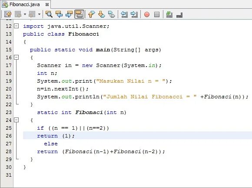Click line number 31 in gutter
Viewport: 252px width, 188px height.
coord(9,175)
